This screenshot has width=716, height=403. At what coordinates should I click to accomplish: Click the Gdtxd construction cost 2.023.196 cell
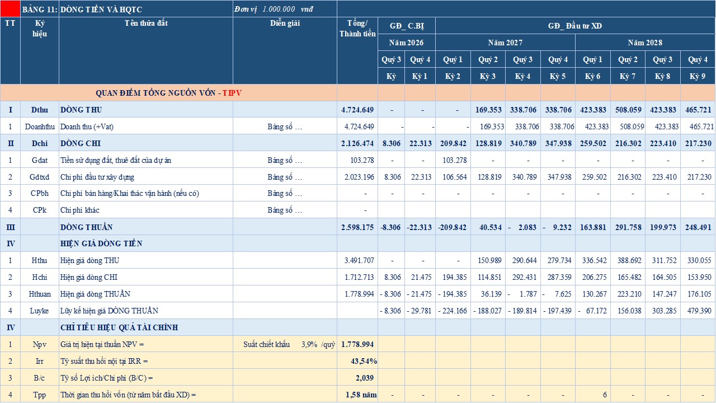point(357,177)
